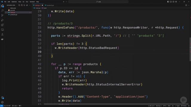Change the CRLF line ending
The image size is (191, 107).
pos(169,106)
